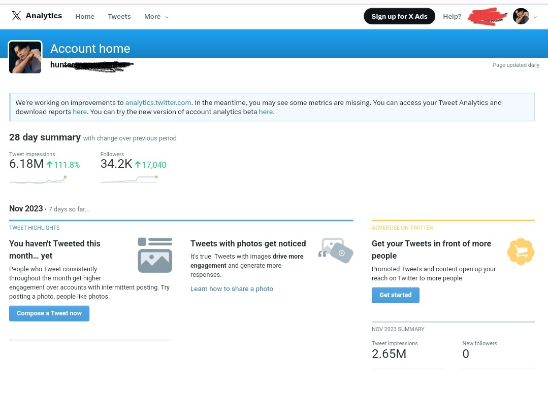Screen dimensions: 548x397
Task: Expand the More menu dropdown
Action: point(156,16)
